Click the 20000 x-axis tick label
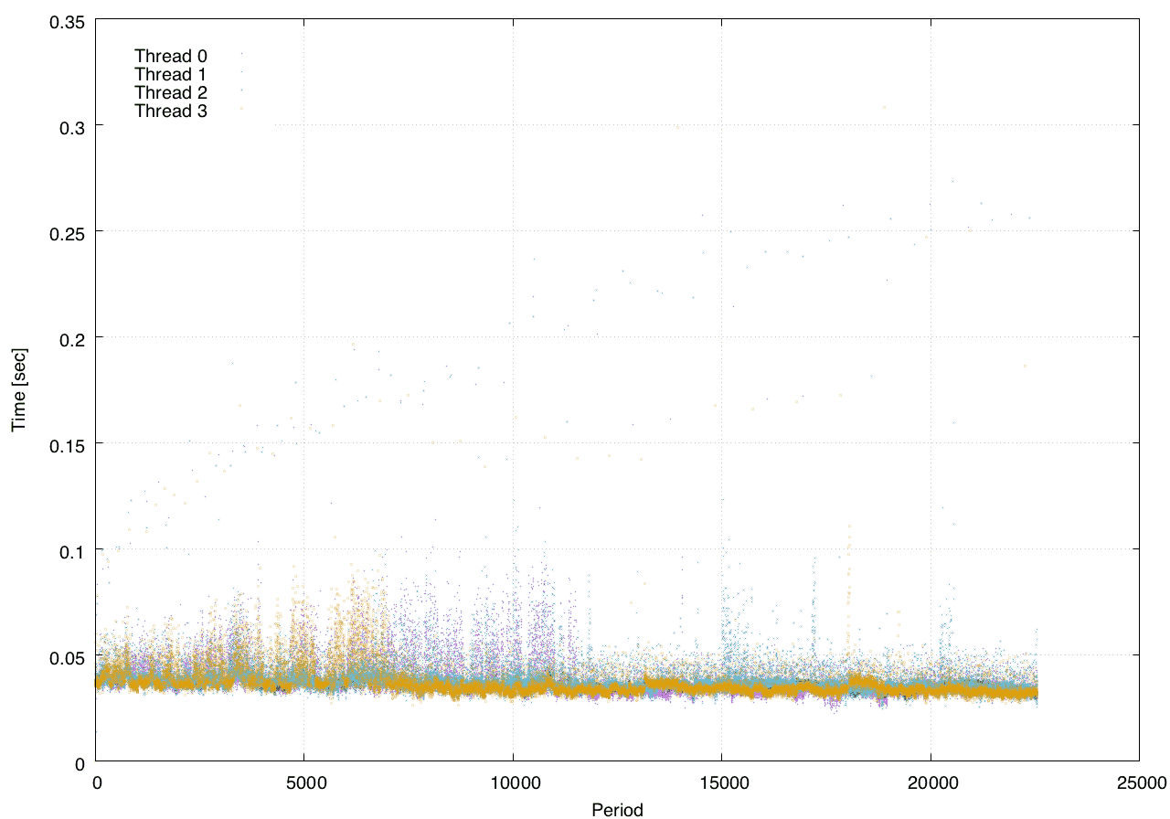 (931, 782)
